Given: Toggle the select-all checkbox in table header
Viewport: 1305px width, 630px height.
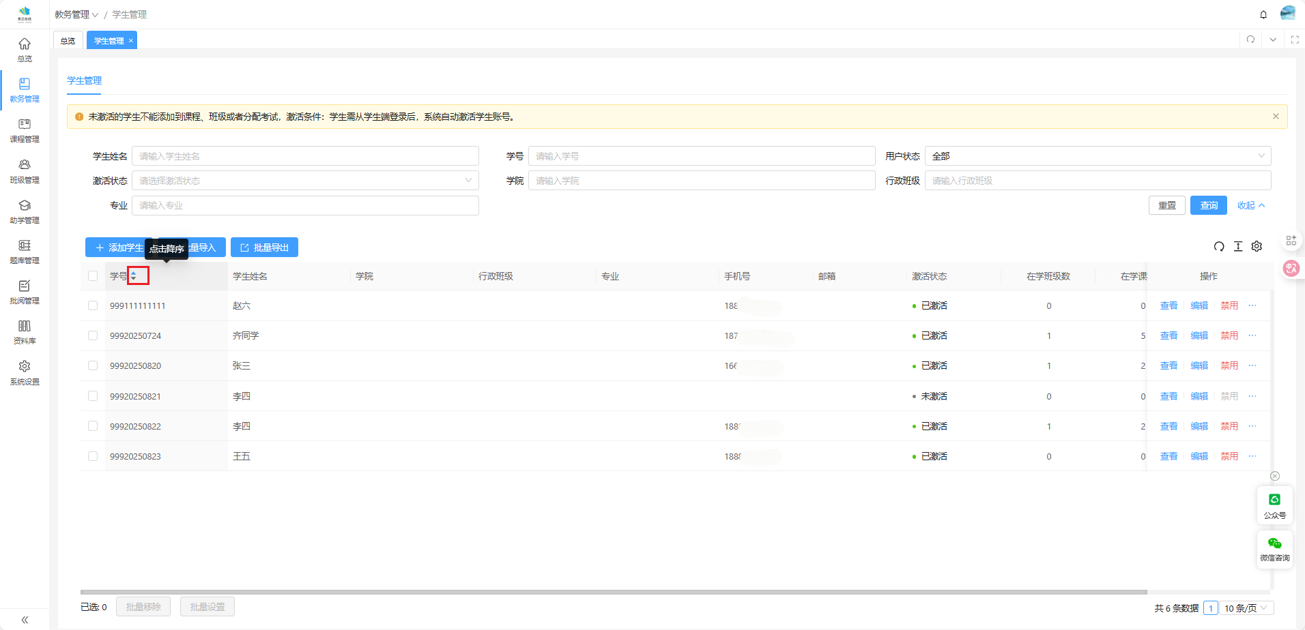Looking at the screenshot, I should [x=93, y=276].
